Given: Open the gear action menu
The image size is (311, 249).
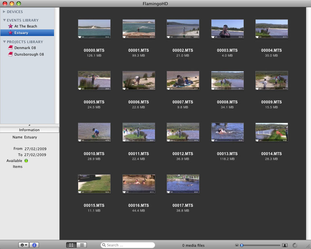Looking at the screenshot, I should (24, 245).
